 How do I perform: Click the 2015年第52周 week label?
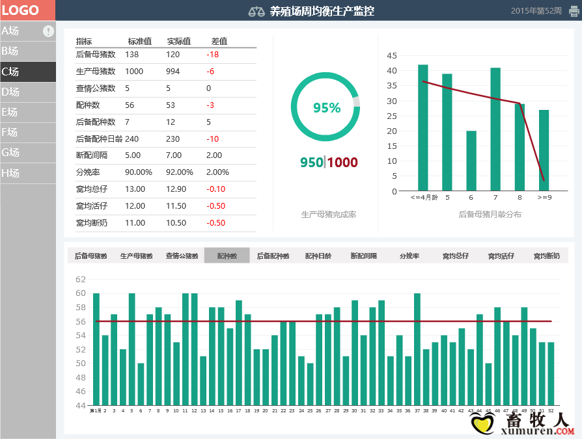(536, 11)
